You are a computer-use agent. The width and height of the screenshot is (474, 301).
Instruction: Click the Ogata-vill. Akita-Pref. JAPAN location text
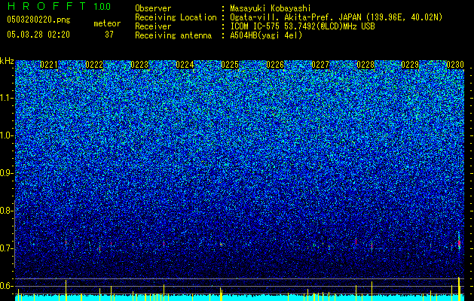(336, 17)
